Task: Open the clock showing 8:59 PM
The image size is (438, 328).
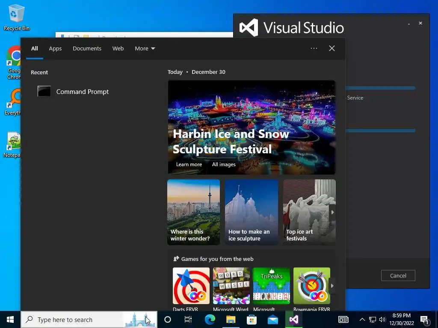Action: coord(401,319)
